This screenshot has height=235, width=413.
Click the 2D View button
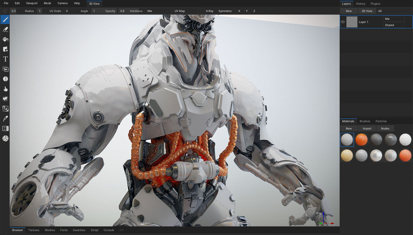(367, 11)
